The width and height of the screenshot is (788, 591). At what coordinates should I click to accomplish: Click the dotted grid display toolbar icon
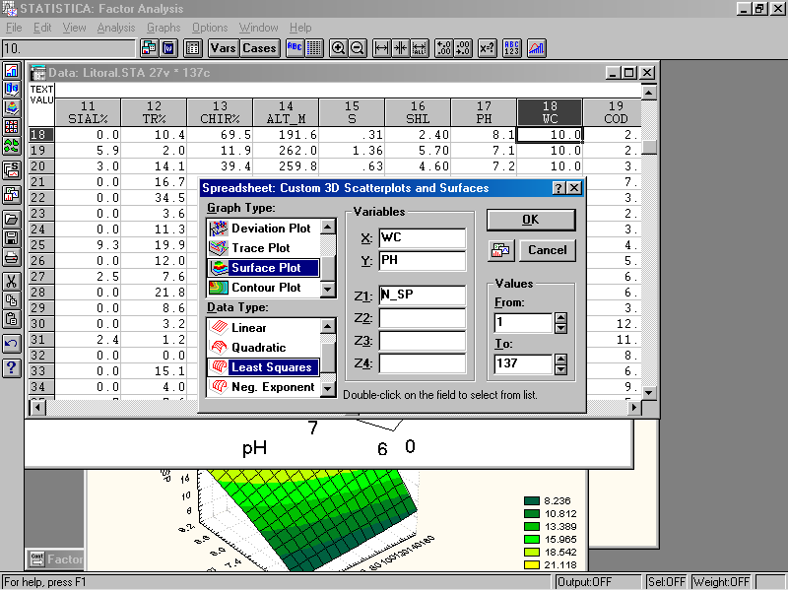(314, 48)
